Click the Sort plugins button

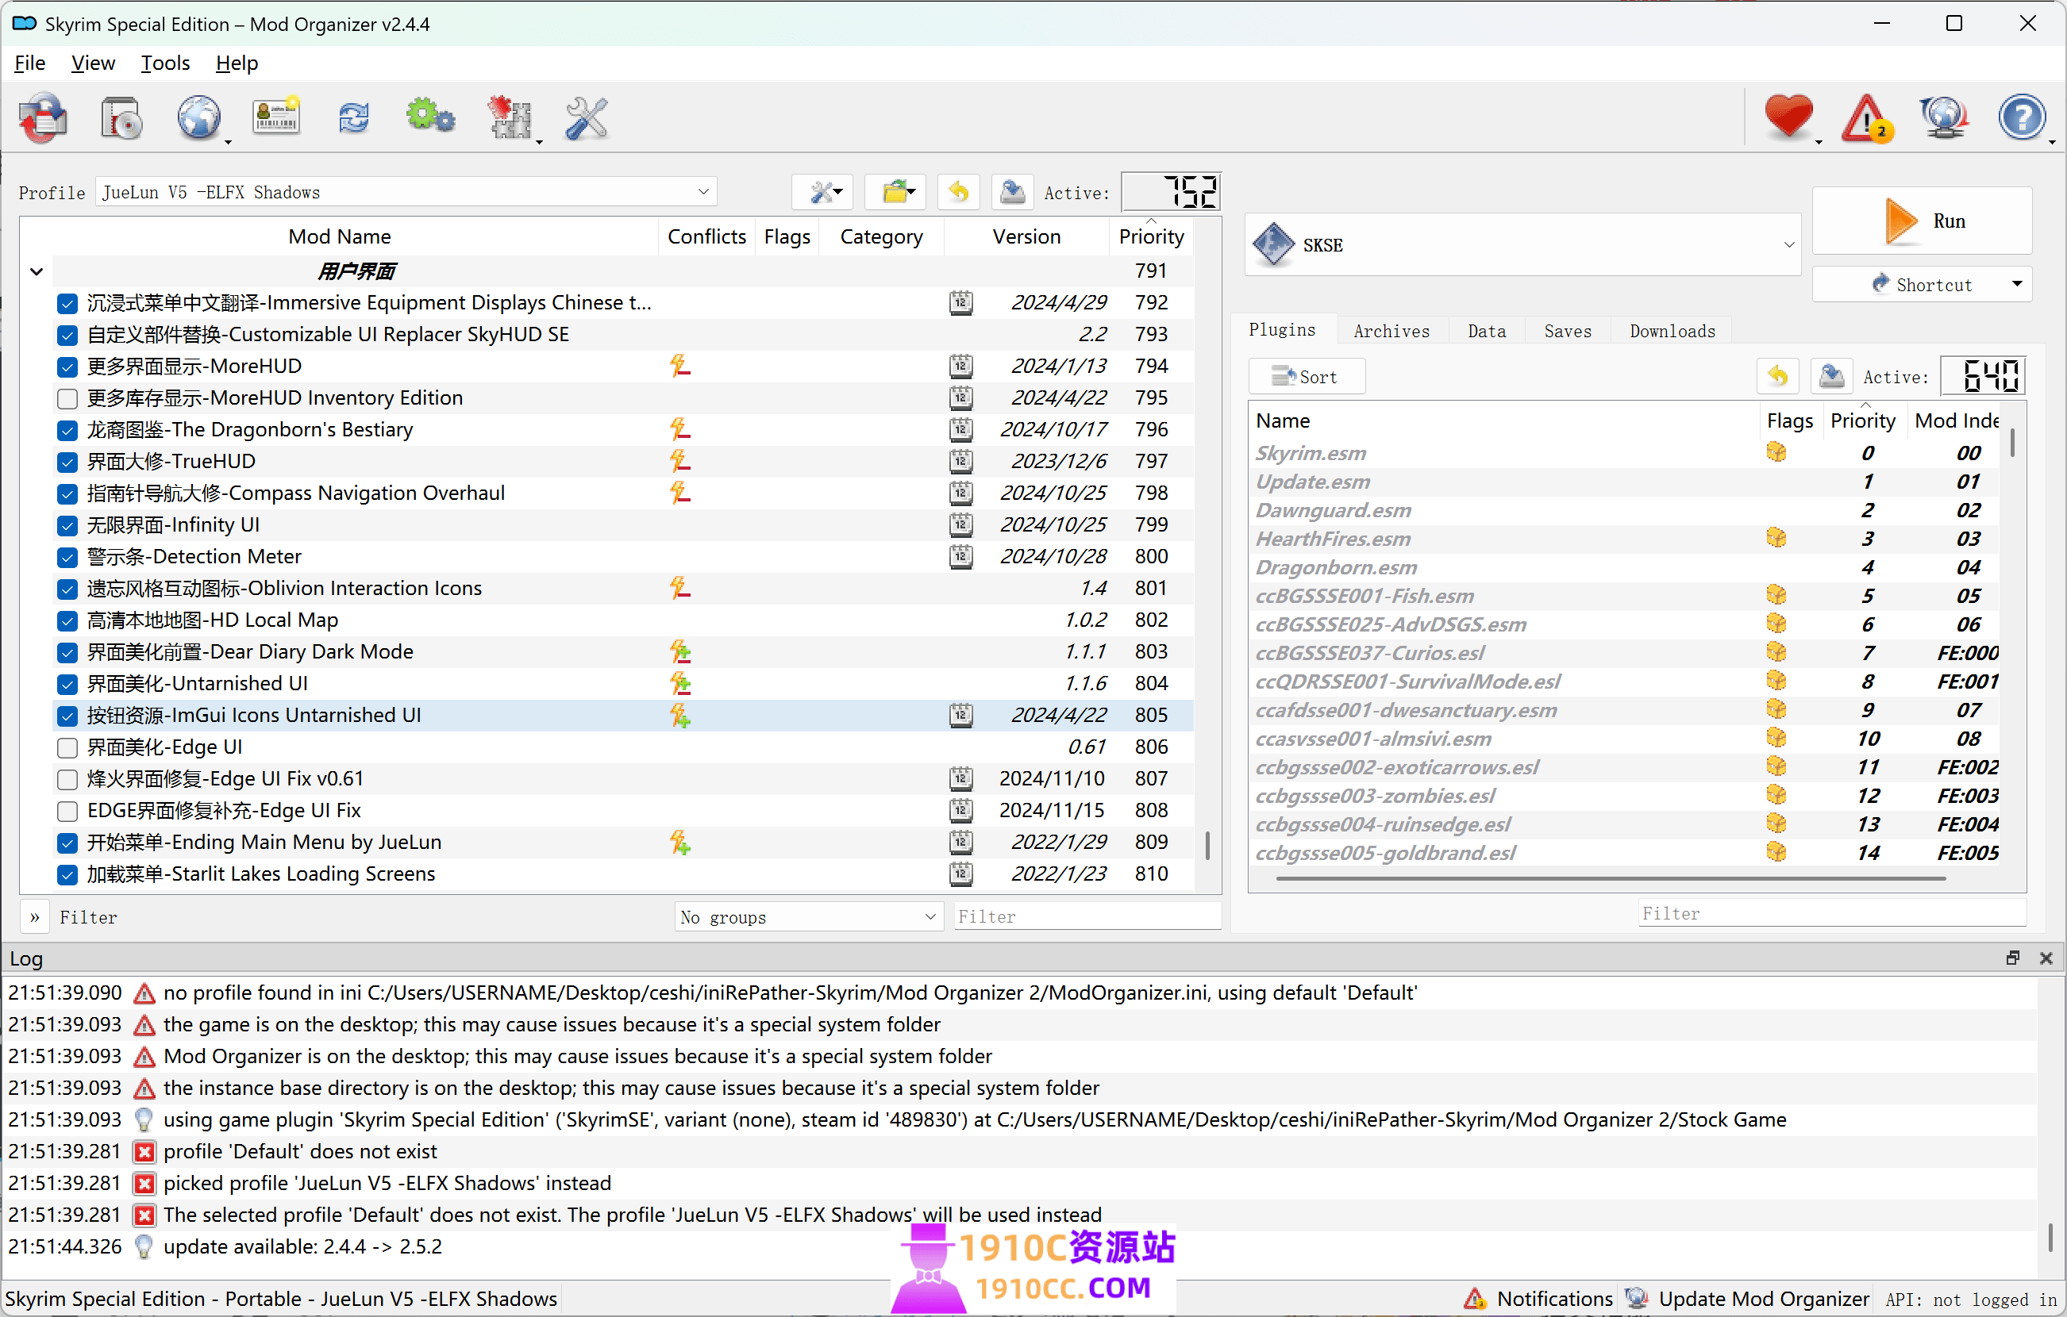coord(1306,377)
